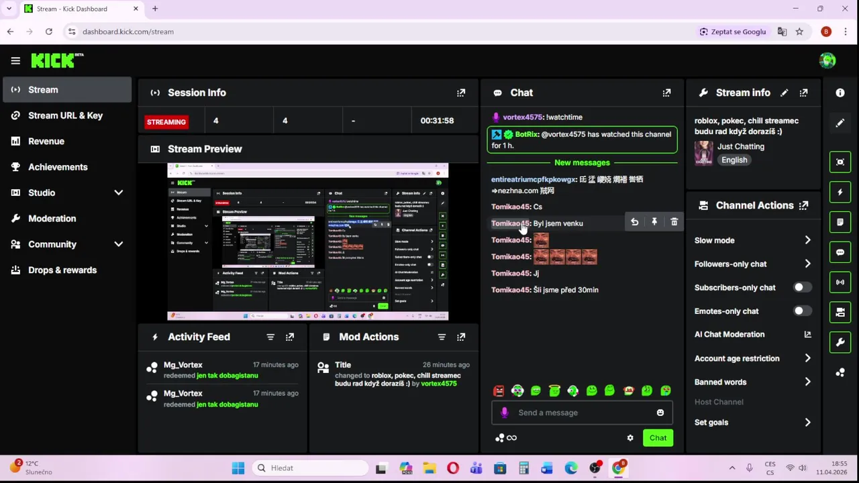The image size is (859, 483).
Task: Pin the 'Byl jsem venku' message
Action: (x=654, y=222)
